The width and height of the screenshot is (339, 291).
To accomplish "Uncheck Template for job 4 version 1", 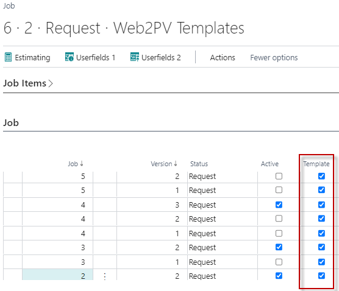I will (x=321, y=233).
